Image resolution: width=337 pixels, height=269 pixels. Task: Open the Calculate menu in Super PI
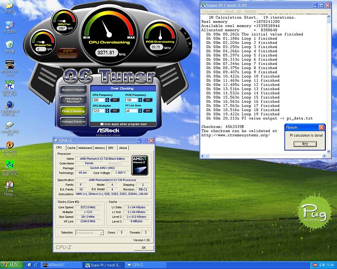tap(212, 11)
